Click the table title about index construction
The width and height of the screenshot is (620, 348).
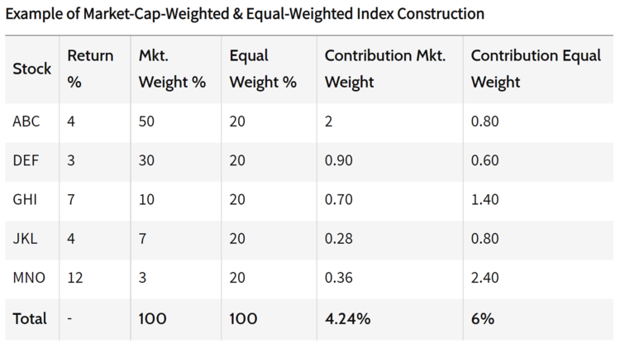pyautogui.click(x=245, y=14)
